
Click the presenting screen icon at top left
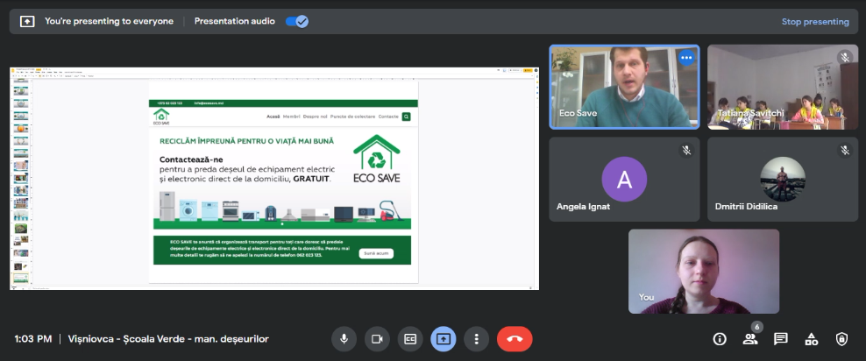tap(27, 22)
